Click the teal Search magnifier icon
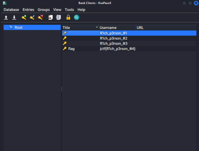The image size is (199, 151). point(76,17)
